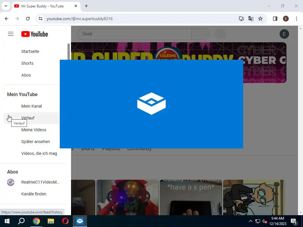Click the install app icon in address bar
Image resolution: width=303 pixels, height=227 pixels.
coord(241,19)
